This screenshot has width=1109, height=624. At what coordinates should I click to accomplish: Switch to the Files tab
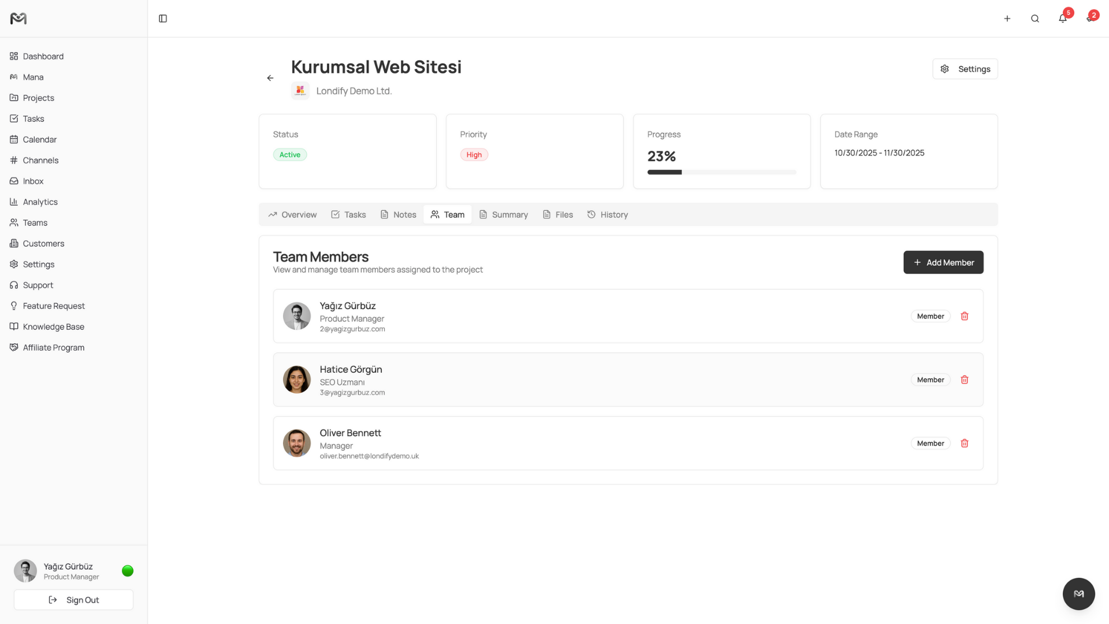[558, 214]
